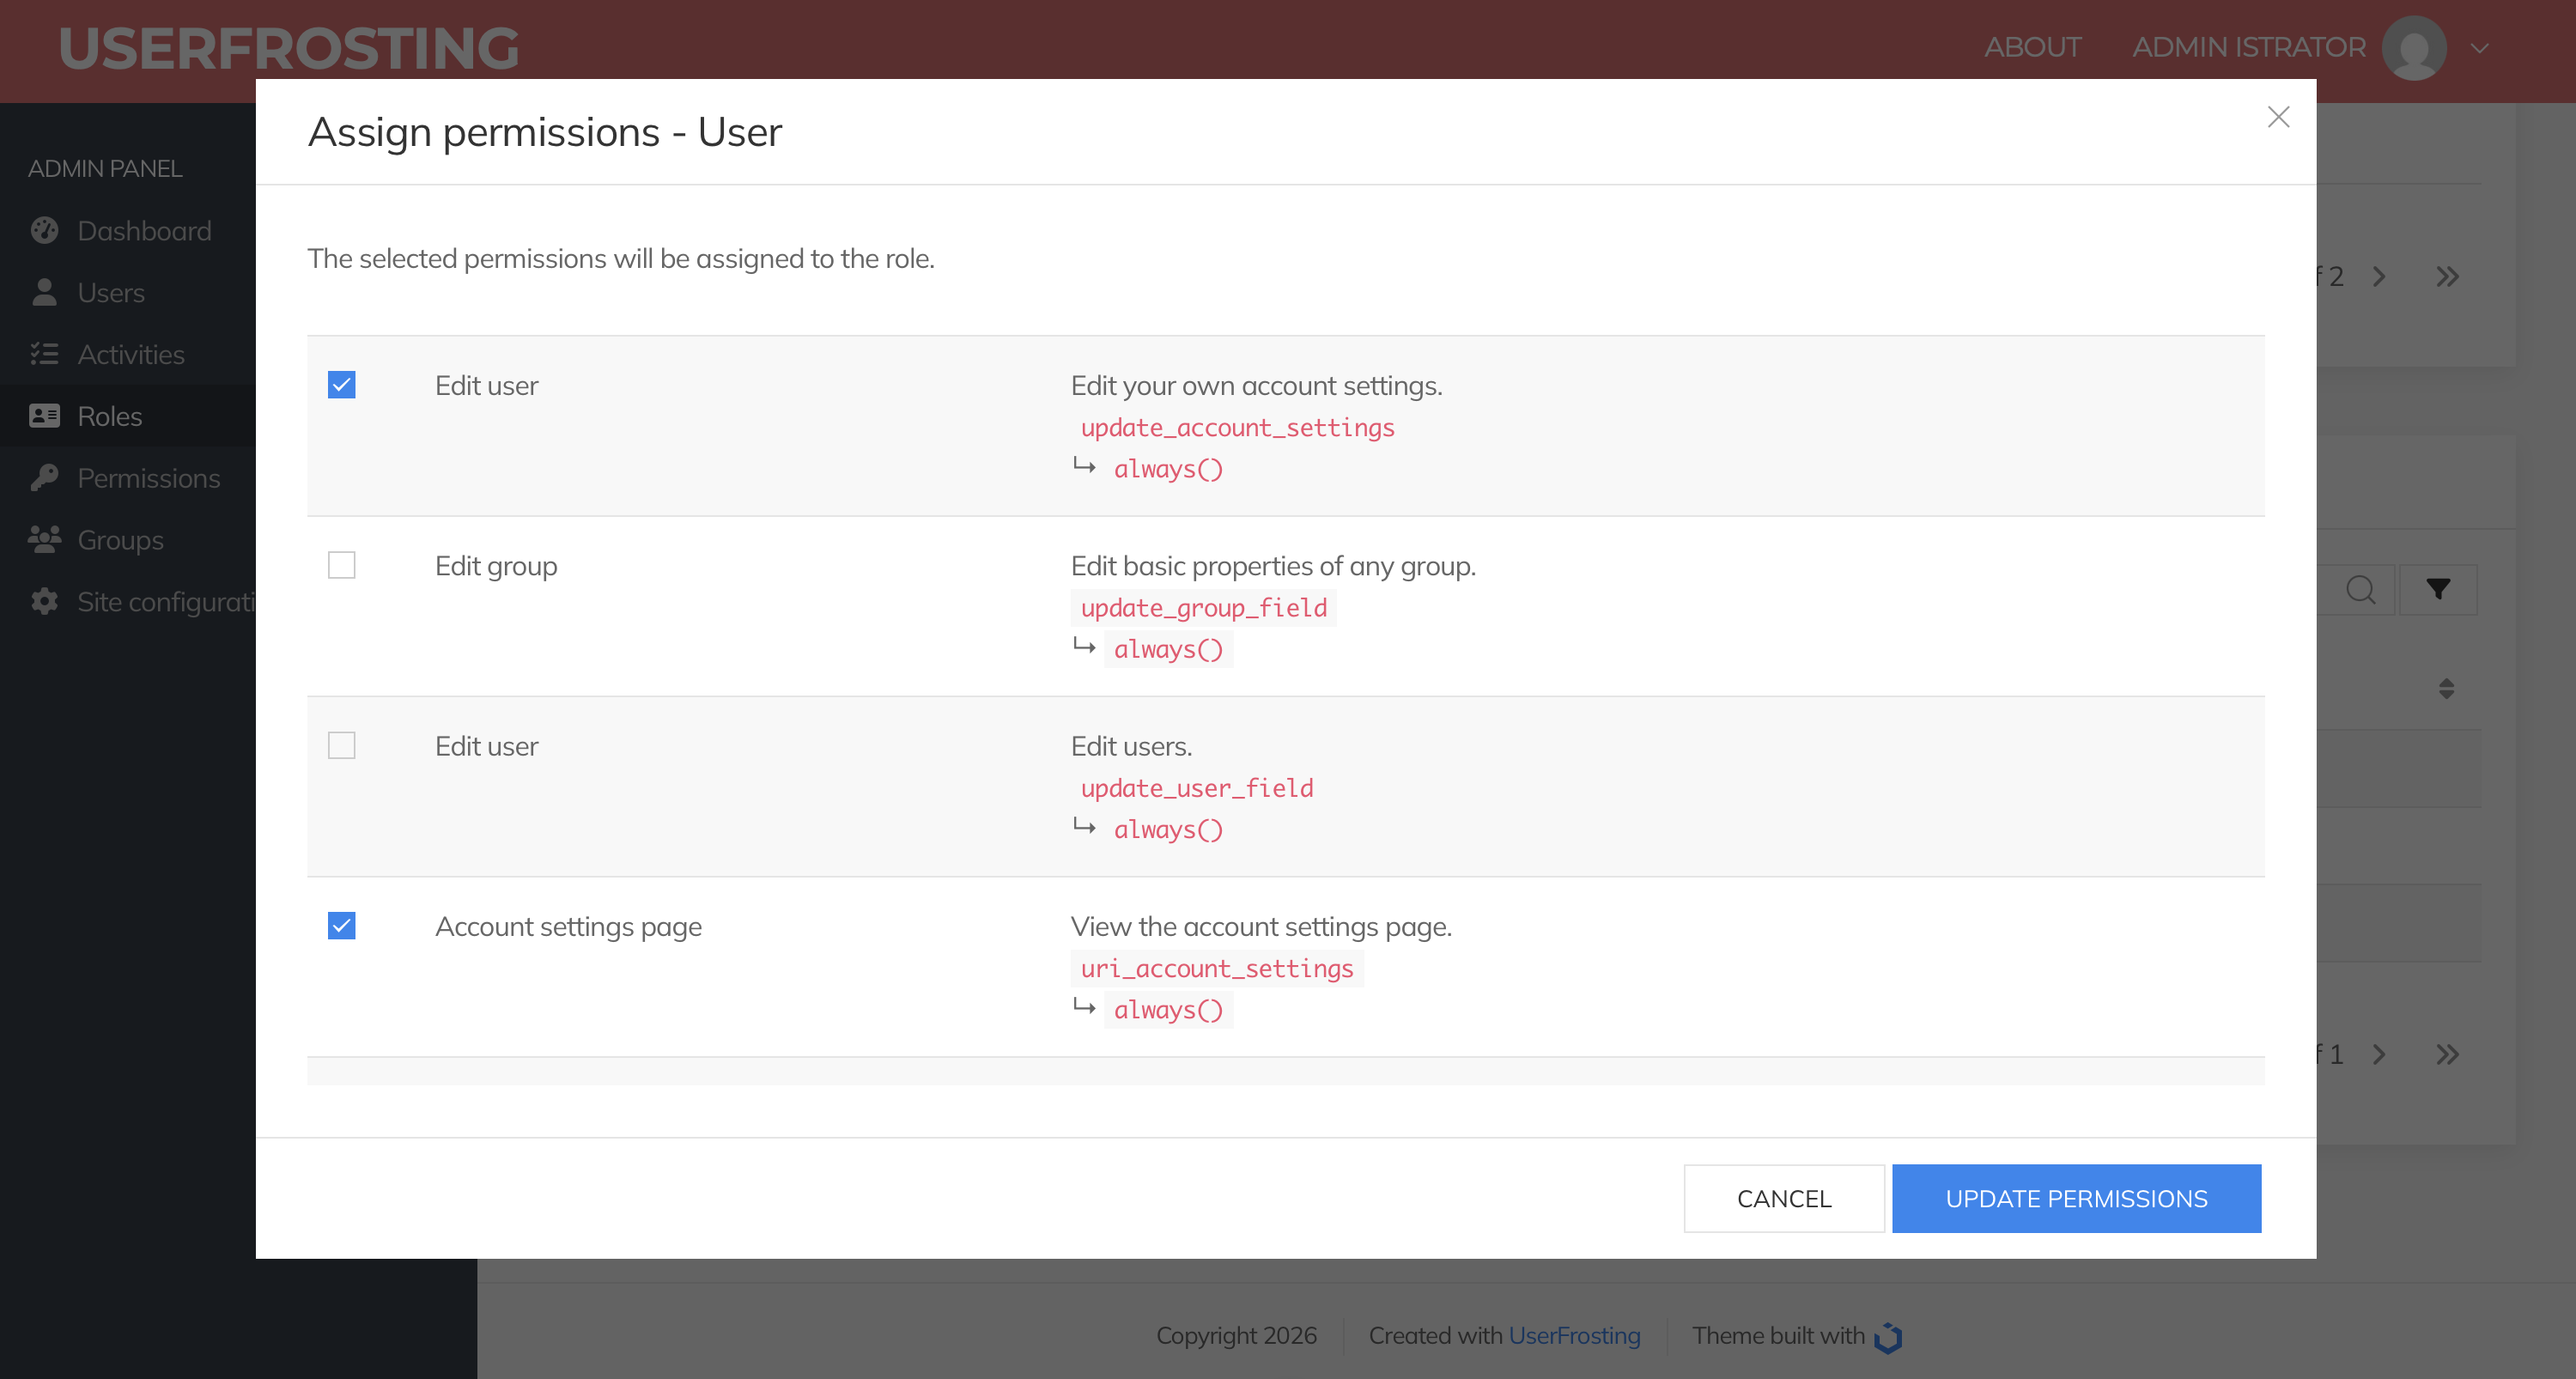Click the search magnifier icon
Image resolution: width=2576 pixels, height=1379 pixels.
[x=2361, y=590]
